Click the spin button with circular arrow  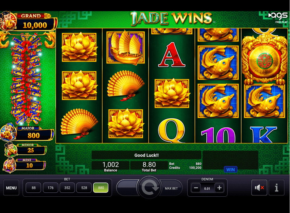149,188
